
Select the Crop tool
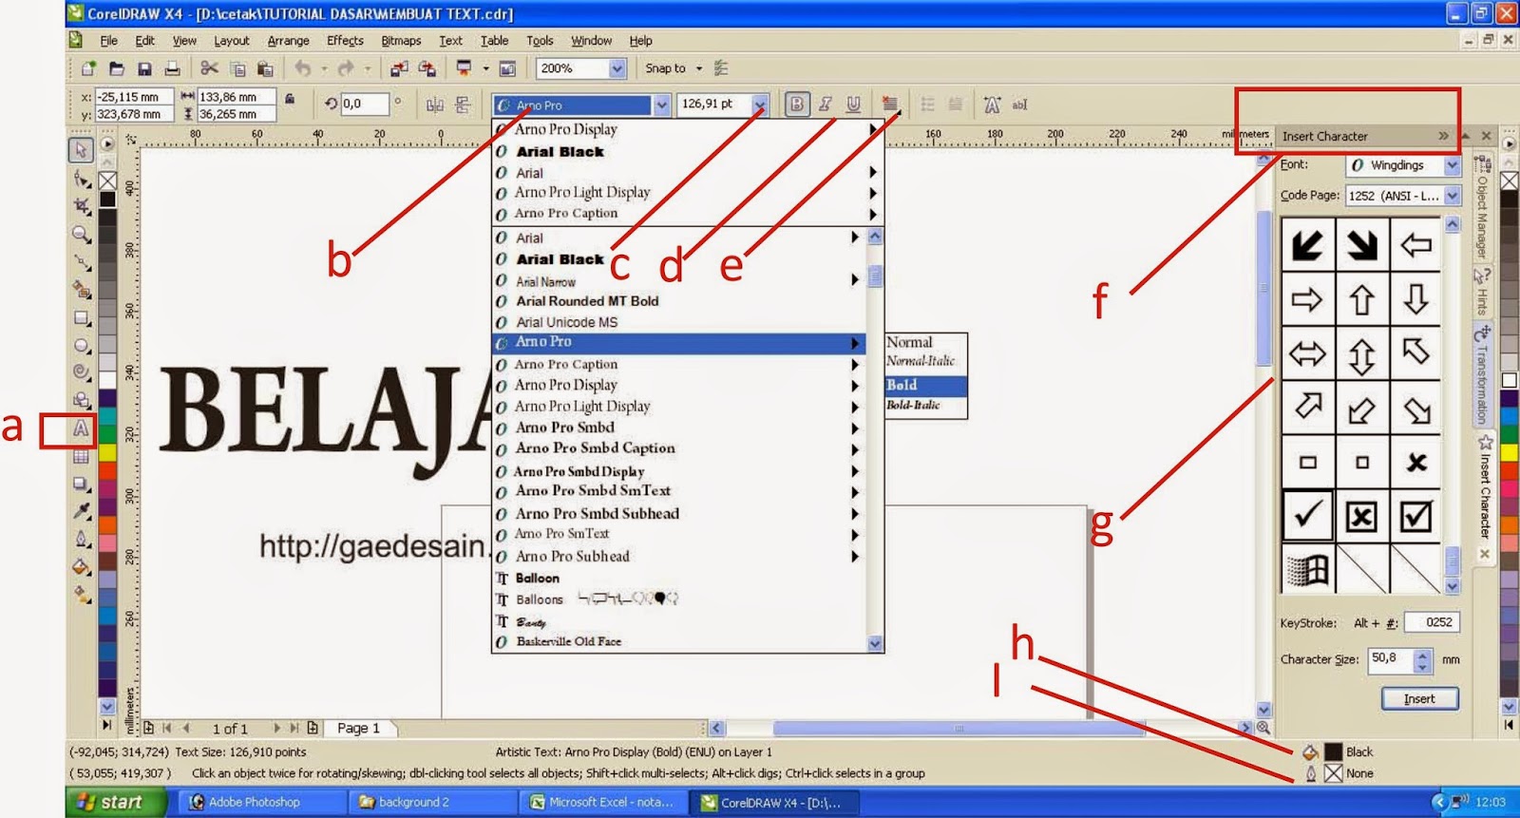coord(82,206)
